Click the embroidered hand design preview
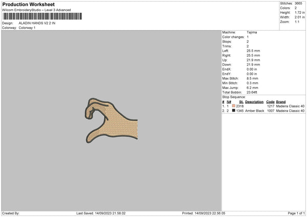This screenshot has height=217, width=307. click(112, 120)
